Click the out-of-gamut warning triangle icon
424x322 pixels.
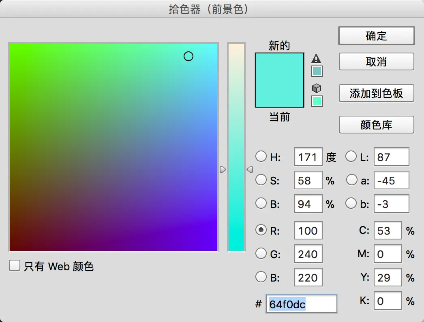click(316, 59)
